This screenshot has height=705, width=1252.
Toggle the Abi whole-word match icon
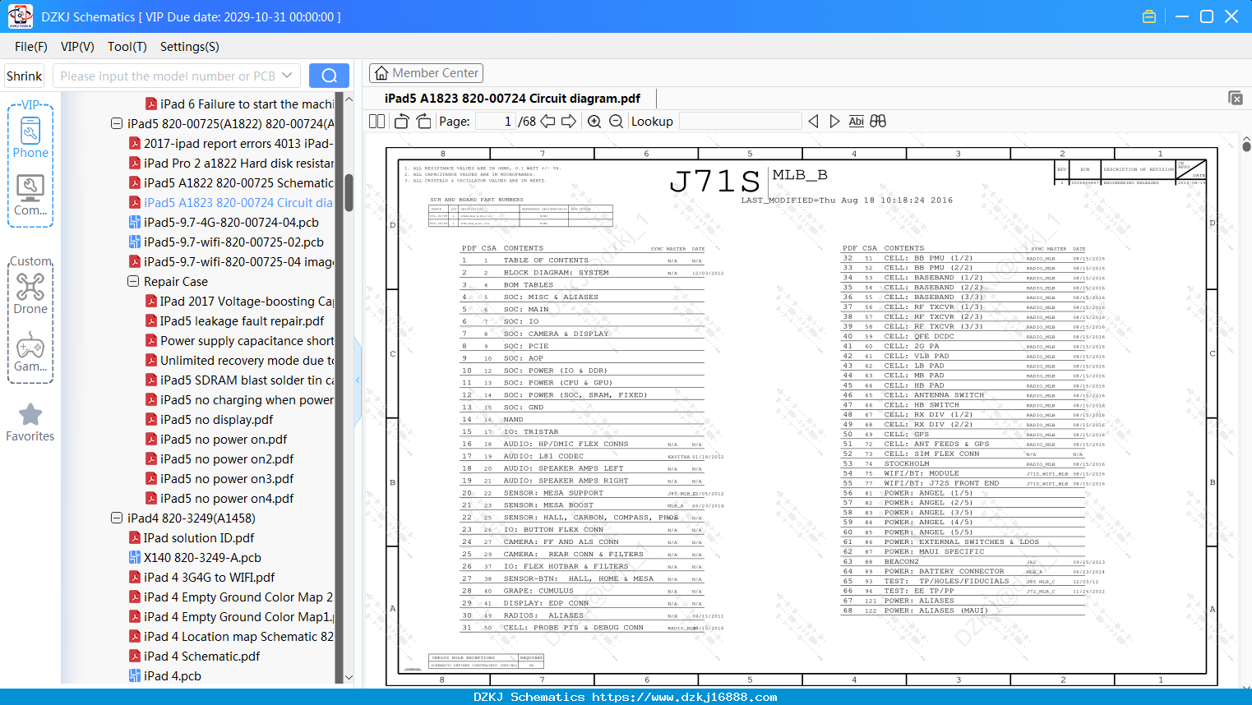[x=856, y=122]
